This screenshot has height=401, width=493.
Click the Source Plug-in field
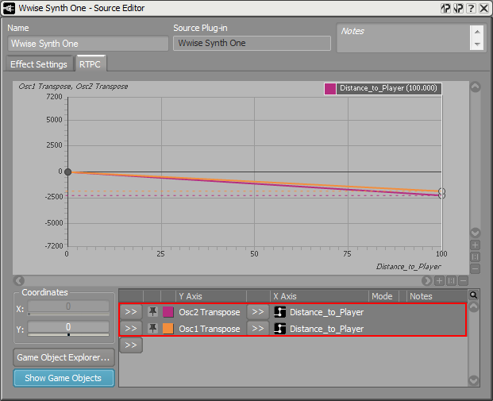[252, 43]
